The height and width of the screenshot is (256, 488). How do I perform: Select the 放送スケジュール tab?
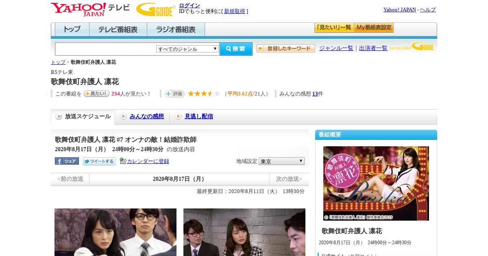tap(83, 117)
